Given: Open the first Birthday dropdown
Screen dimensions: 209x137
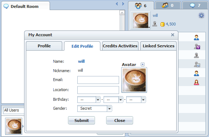Looking at the screenshot, I should click(89, 100).
